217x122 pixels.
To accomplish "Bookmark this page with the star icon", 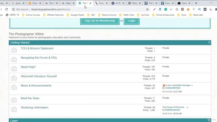I will [147, 9].
